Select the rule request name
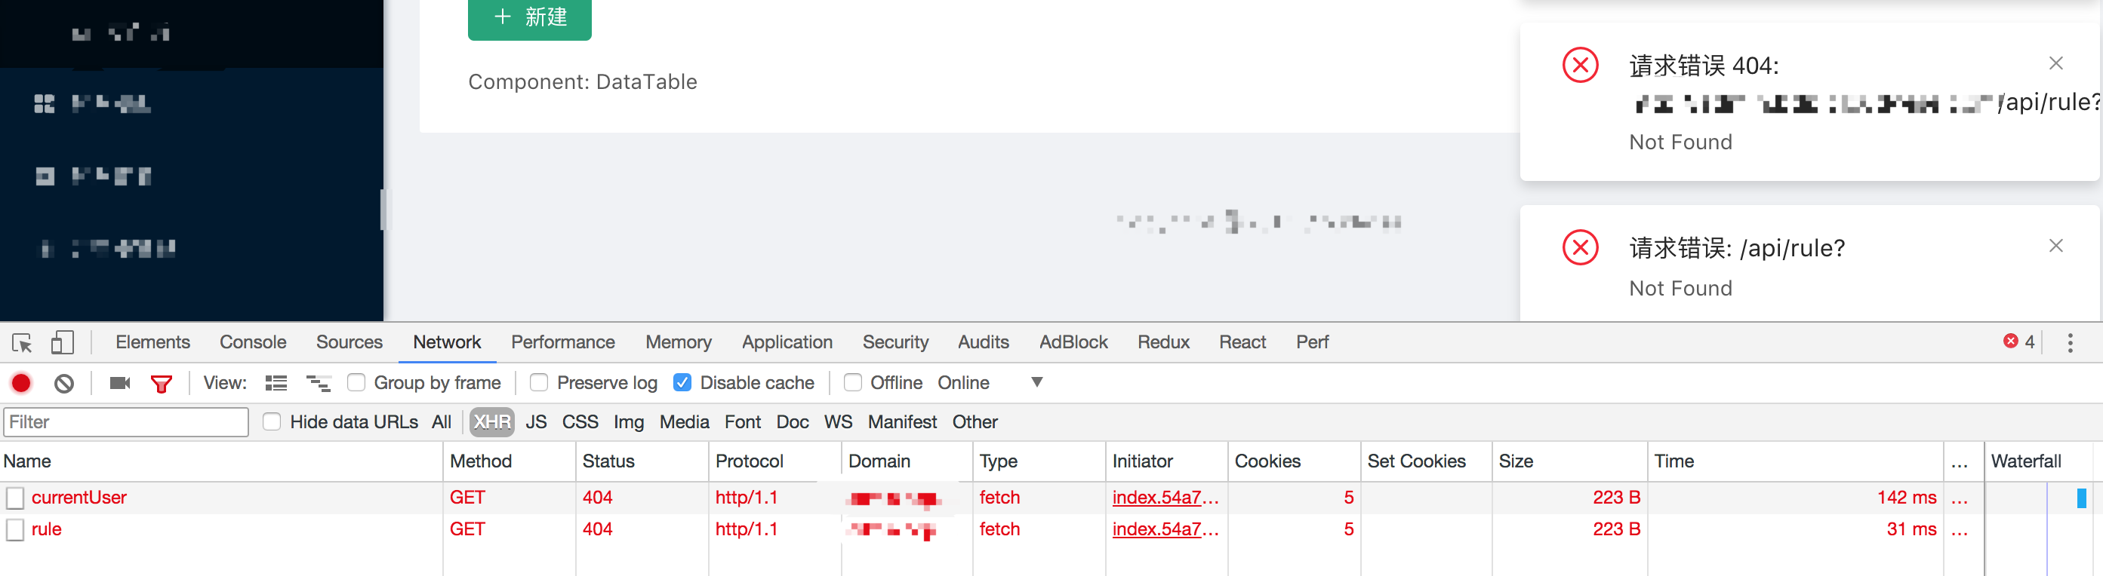This screenshot has width=2103, height=576. [47, 529]
